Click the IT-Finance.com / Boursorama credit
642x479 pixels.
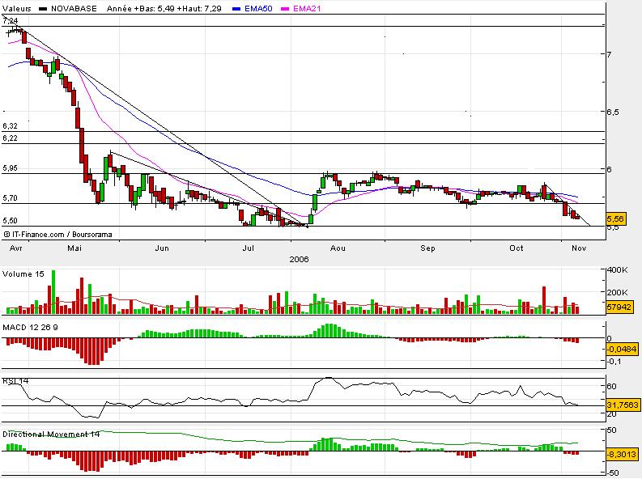57,235
